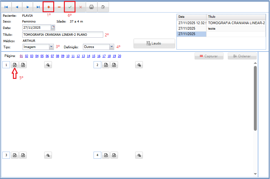This screenshot has width=270, height=179.
Task: Remove image from slot 2
Action: (114, 65)
